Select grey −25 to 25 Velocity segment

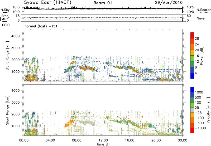tap(192, 110)
